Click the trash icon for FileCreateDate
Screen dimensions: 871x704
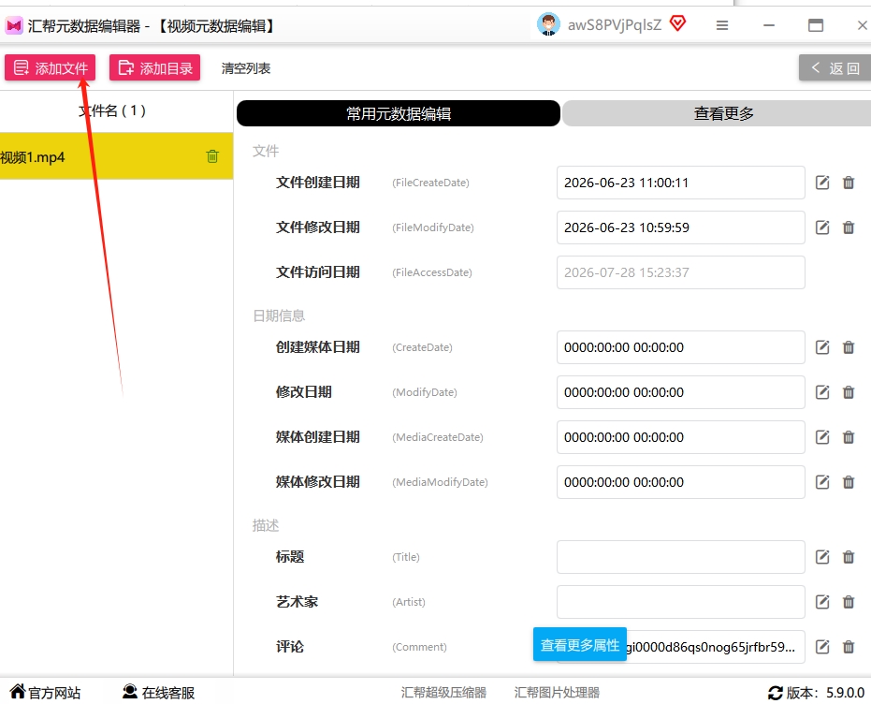click(849, 183)
